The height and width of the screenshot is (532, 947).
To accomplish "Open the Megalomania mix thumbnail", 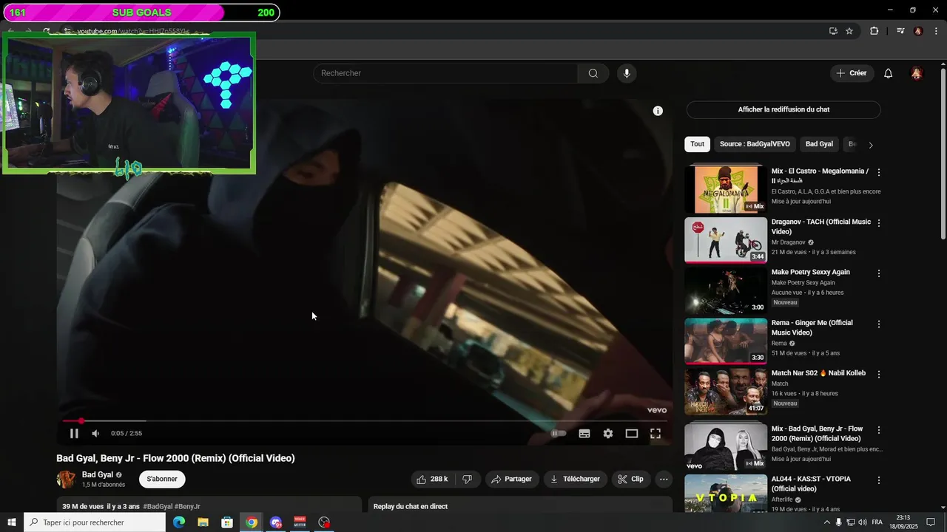I will click(726, 189).
